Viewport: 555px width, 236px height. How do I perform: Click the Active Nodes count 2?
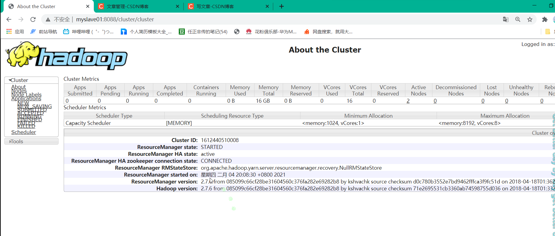point(408,101)
